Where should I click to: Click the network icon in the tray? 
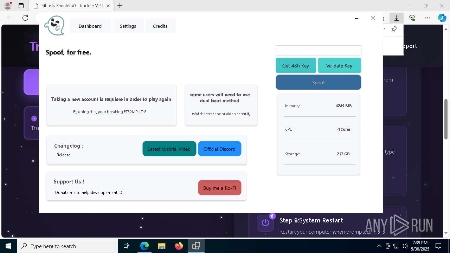(x=396, y=246)
